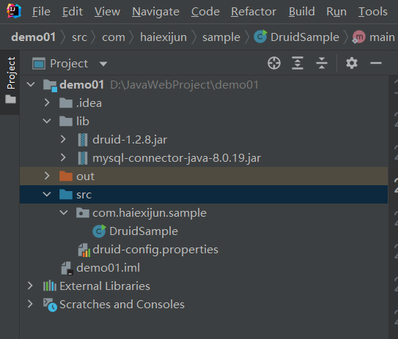Open the Build menu
Viewport: 398px width, 339px height.
pos(302,12)
